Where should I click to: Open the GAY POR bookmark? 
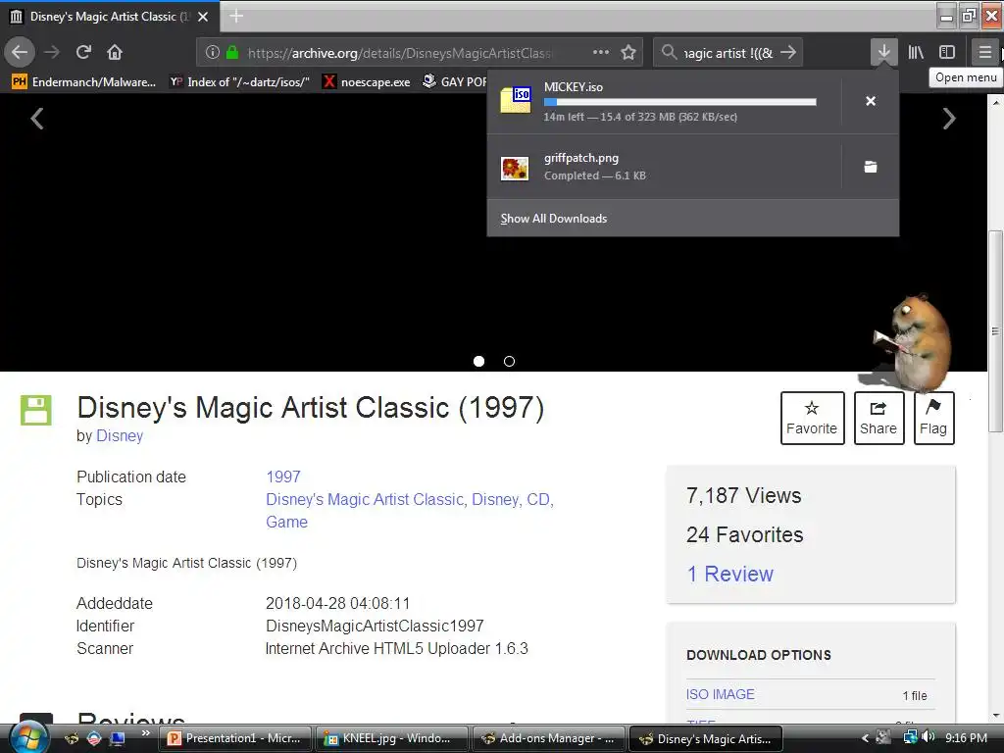point(455,82)
